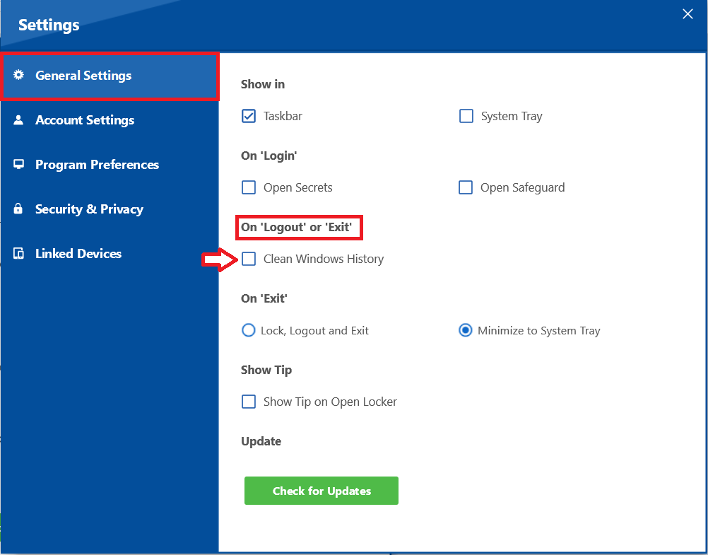Select Minimize to System Tray radio button
The image size is (708, 555).
466,330
